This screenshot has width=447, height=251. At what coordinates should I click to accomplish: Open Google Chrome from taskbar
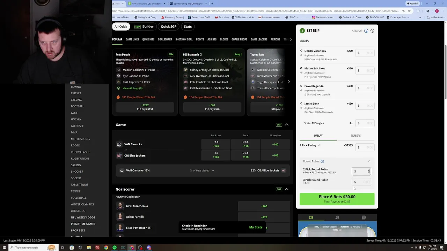pyautogui.click(x=106, y=248)
